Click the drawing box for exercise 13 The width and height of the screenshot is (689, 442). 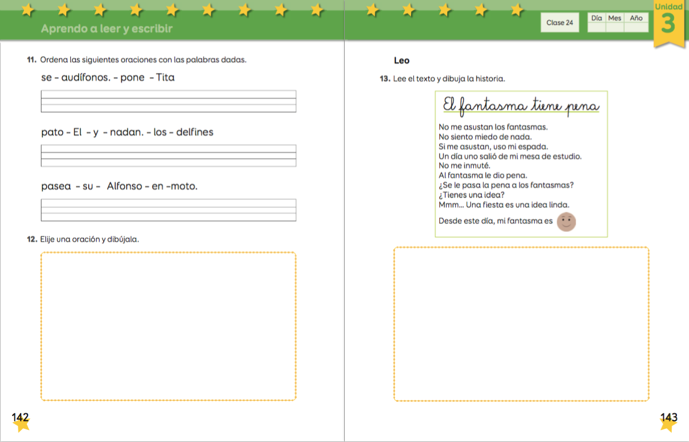coord(521,324)
